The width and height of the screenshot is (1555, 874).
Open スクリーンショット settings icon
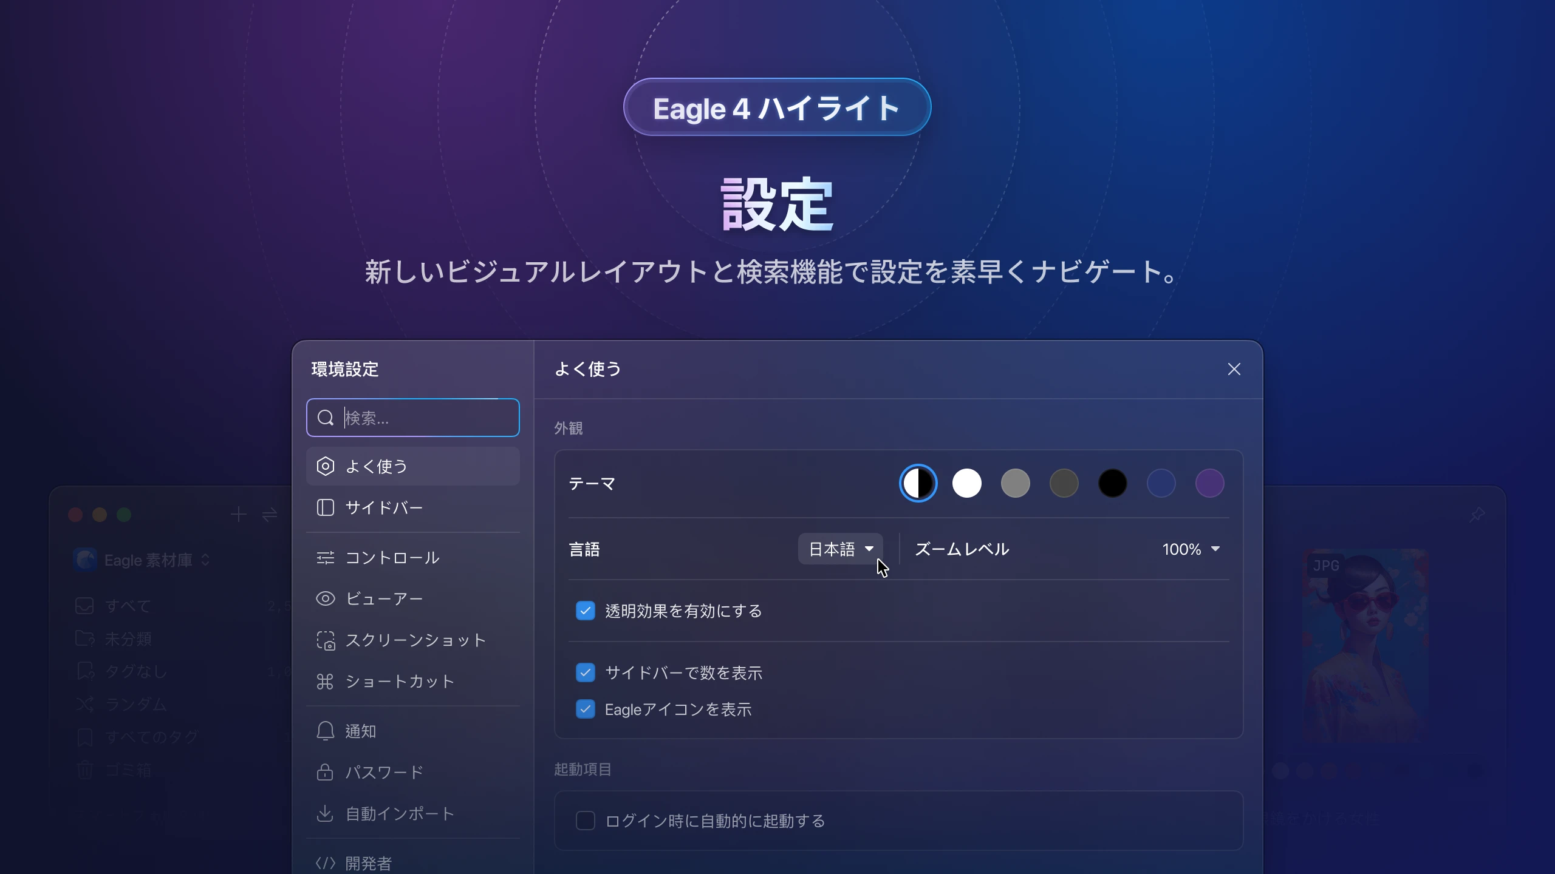click(326, 640)
